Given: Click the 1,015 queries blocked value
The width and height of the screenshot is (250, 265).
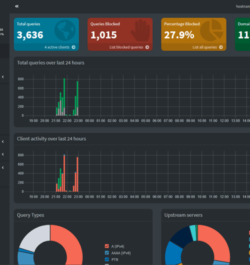Looking at the screenshot, I should click(103, 35).
